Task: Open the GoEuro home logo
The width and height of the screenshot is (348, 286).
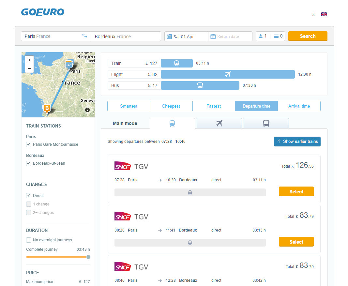Action: pyautogui.click(x=43, y=12)
